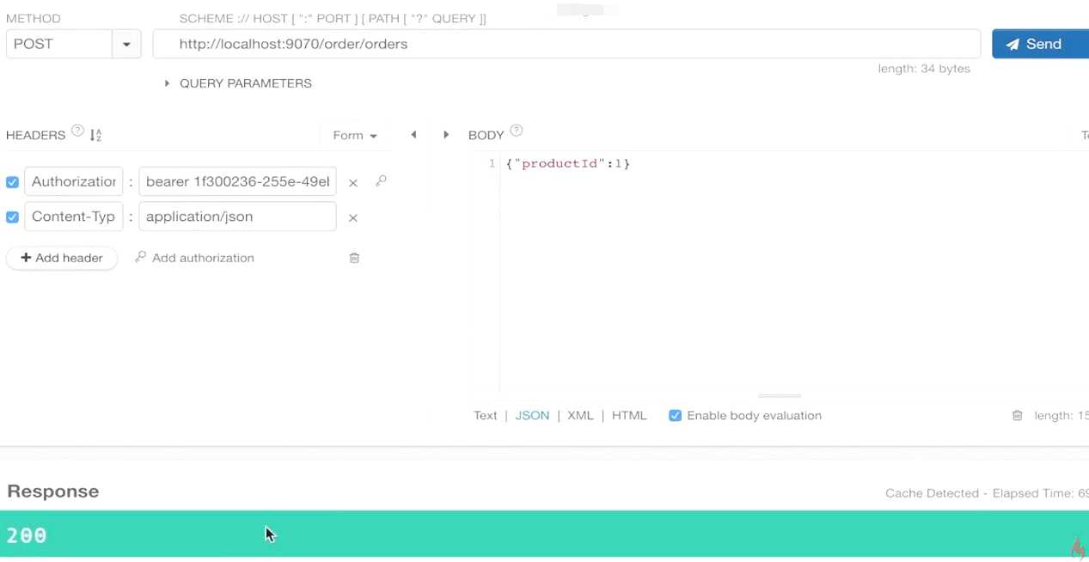Click the length: 34 bytes text
This screenshot has width=1089, height=562.
924,69
